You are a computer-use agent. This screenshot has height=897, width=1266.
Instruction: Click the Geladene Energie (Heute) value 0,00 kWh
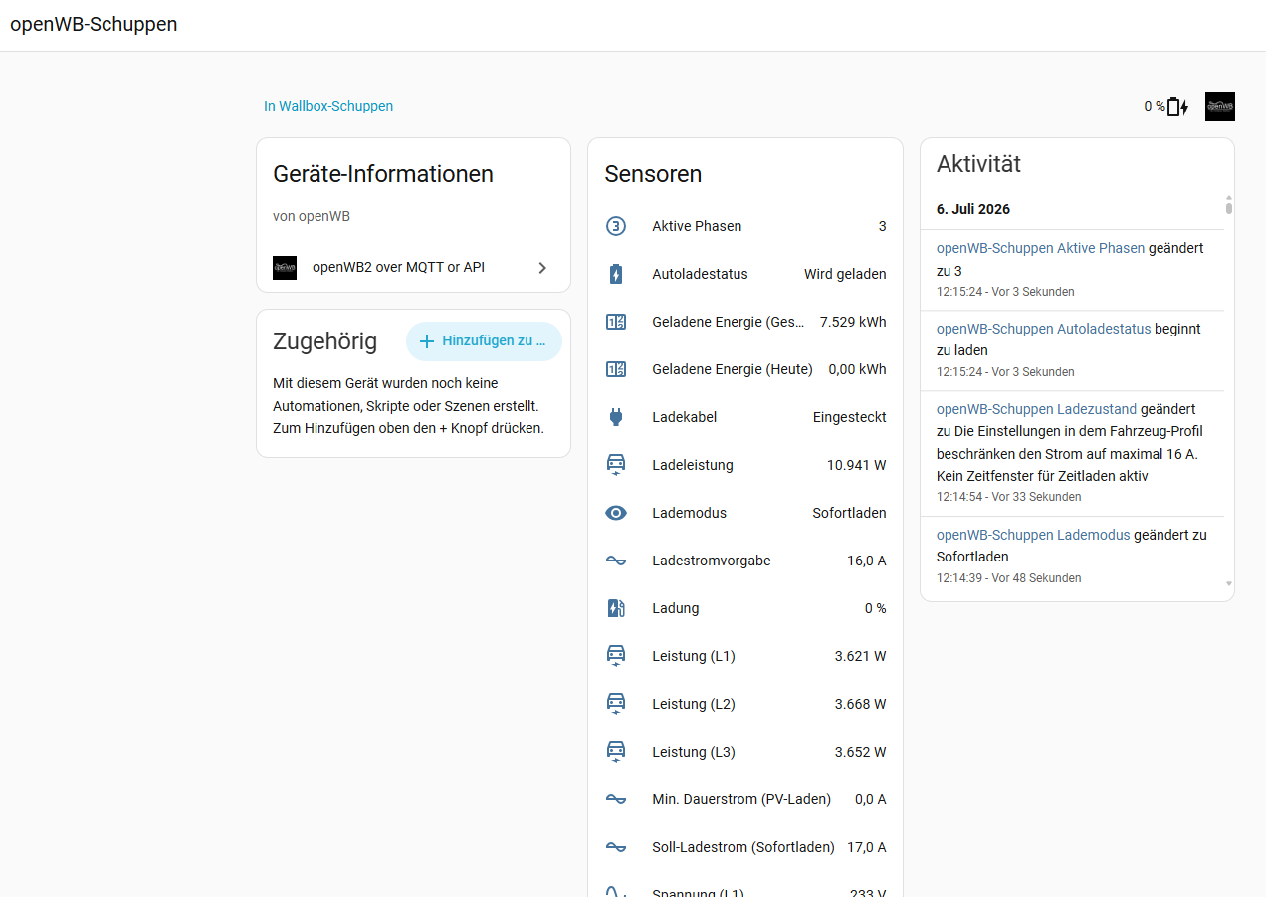click(x=857, y=369)
